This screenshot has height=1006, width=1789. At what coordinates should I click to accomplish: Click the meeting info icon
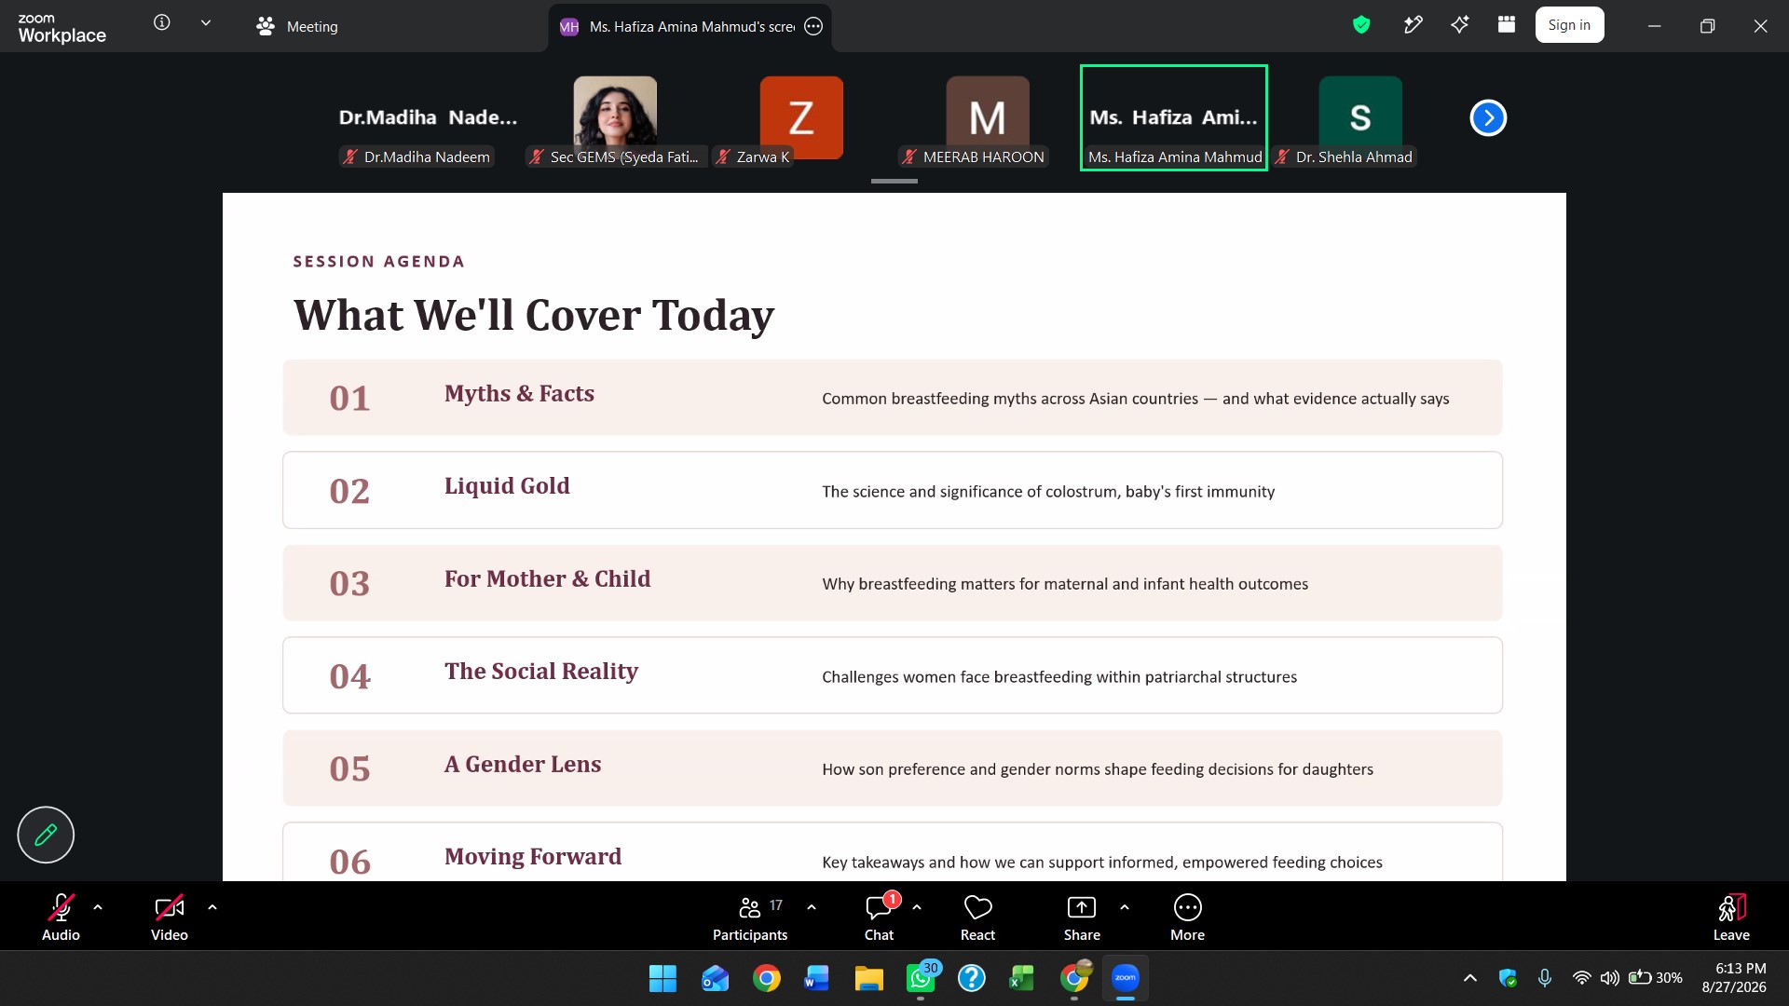pos(162,22)
